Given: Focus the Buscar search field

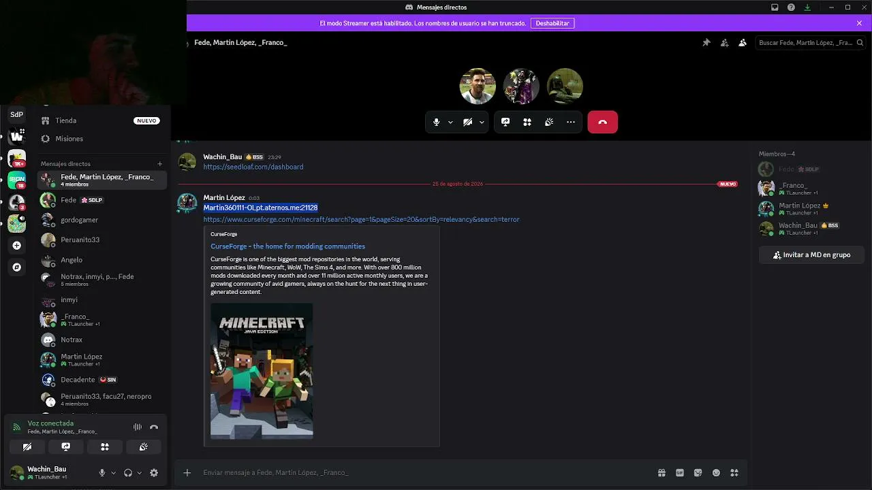Looking at the screenshot, I should (809, 42).
